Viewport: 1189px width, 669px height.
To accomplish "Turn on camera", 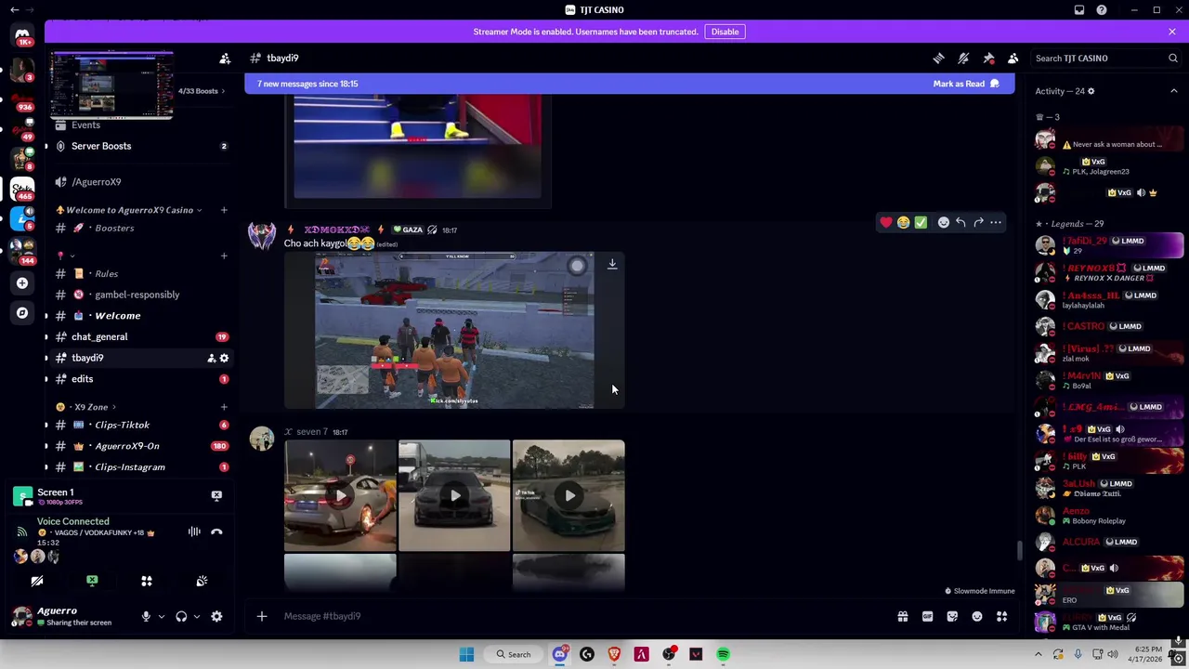I will (37, 581).
